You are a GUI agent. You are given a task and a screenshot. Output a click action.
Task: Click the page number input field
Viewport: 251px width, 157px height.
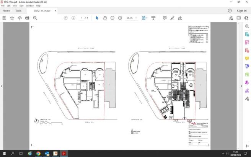click(81, 18)
